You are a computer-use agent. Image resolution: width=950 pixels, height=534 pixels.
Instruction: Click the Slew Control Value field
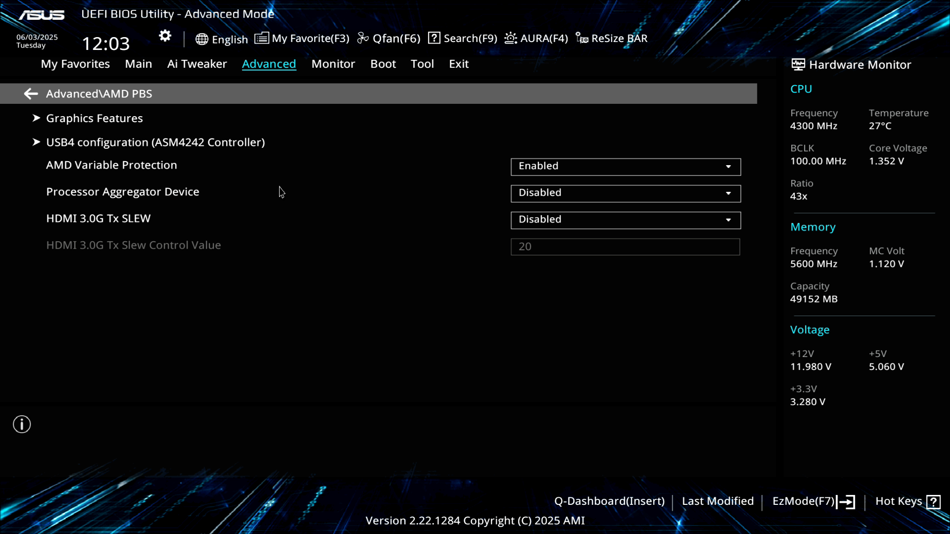625,247
